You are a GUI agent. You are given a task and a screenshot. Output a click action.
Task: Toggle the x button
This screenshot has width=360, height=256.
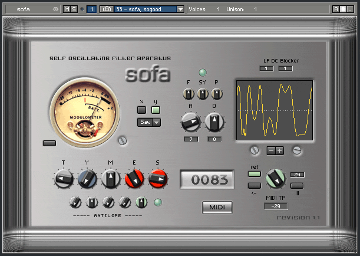tap(141, 110)
